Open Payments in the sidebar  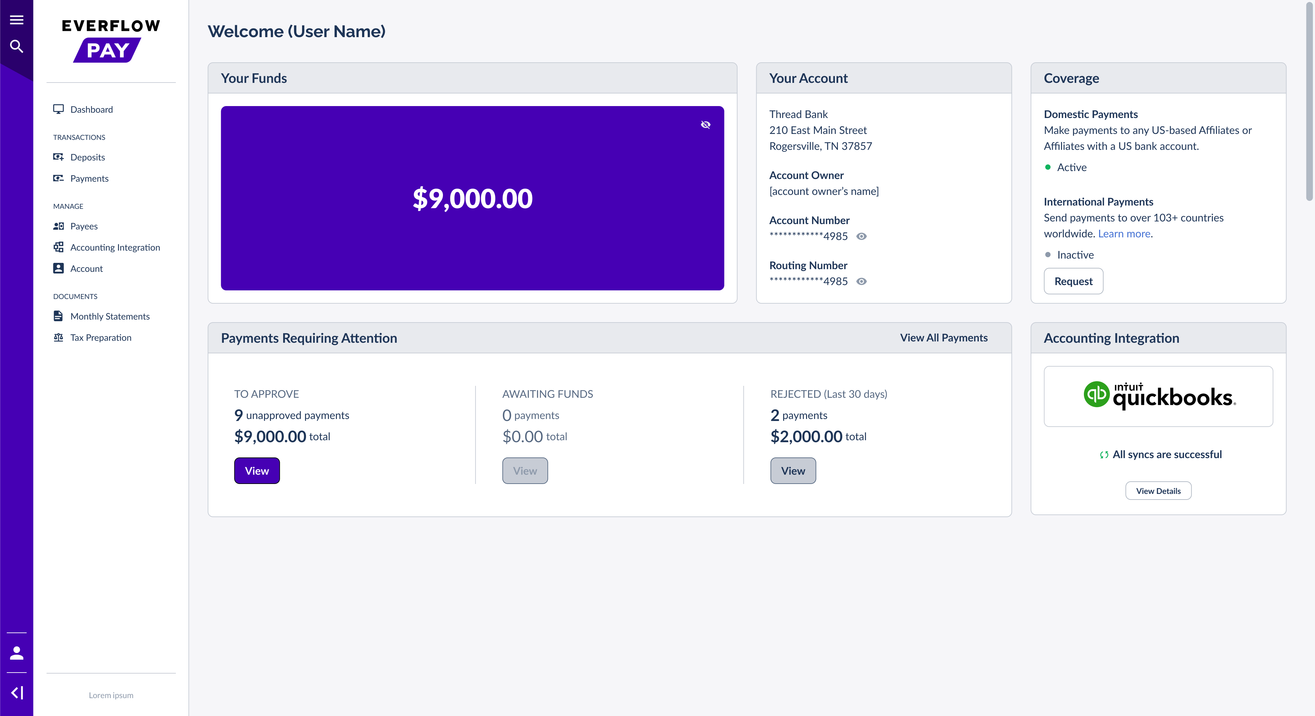[x=89, y=179]
